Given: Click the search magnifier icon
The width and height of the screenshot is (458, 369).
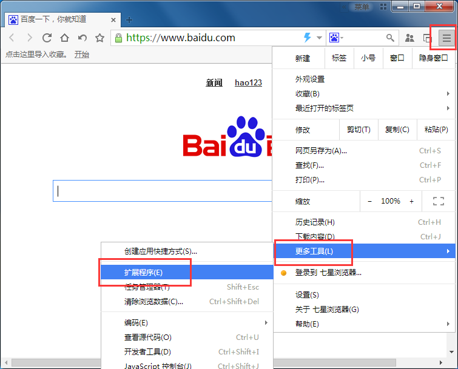Looking at the screenshot, I should click(x=390, y=38).
